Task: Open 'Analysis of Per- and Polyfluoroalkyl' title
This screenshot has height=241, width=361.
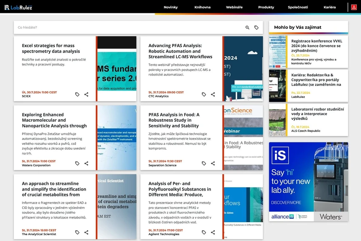Action: 180,189
